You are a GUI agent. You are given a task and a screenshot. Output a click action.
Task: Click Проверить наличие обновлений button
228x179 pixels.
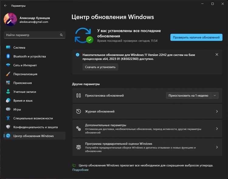[196, 37]
